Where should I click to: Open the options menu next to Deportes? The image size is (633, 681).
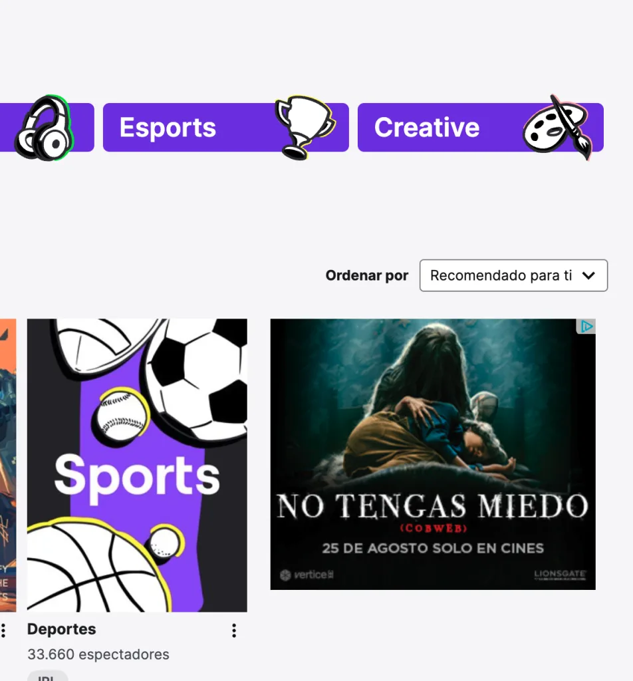click(x=234, y=630)
